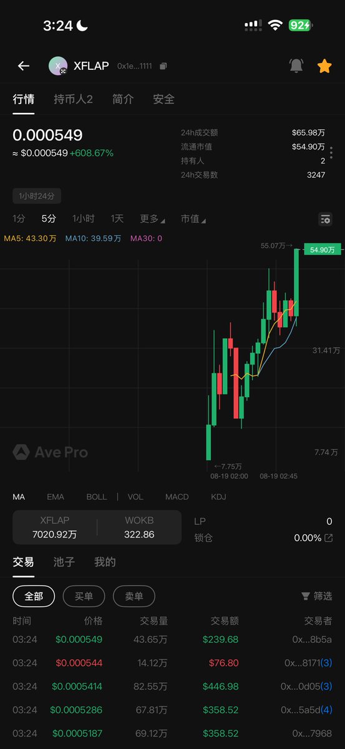Enable the BOLL indicator
Screen dimensions: 345x749
(97, 497)
